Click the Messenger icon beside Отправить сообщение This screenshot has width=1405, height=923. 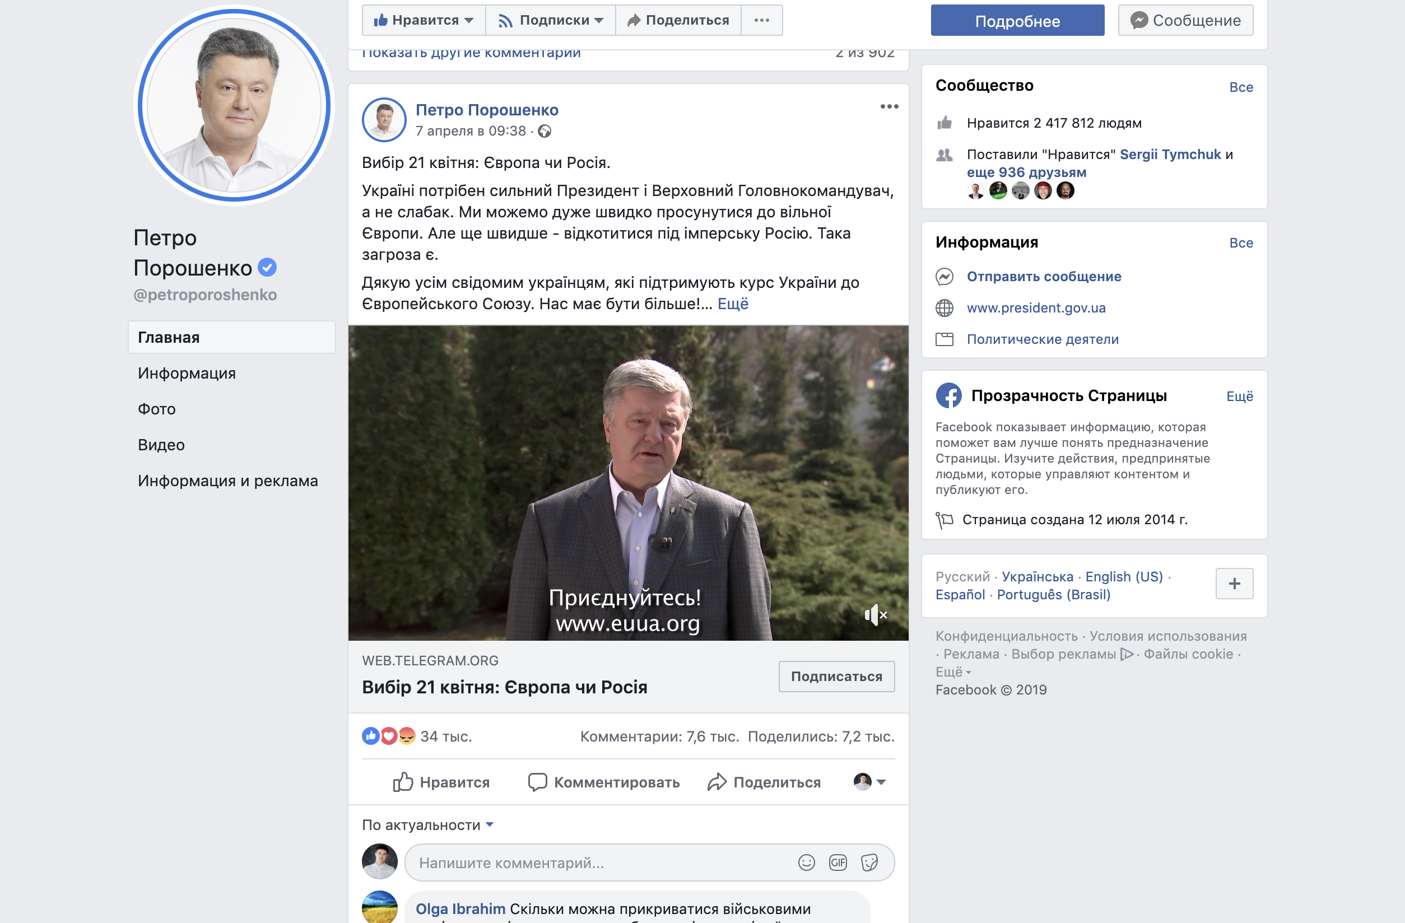coord(945,276)
